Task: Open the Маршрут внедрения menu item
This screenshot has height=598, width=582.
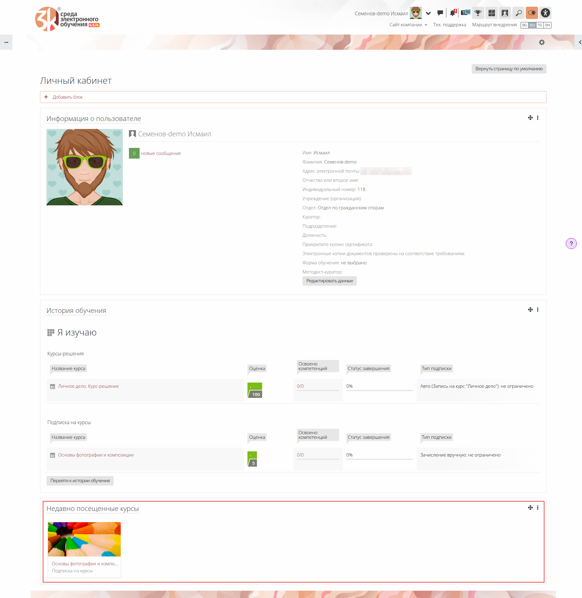Action: click(x=494, y=25)
